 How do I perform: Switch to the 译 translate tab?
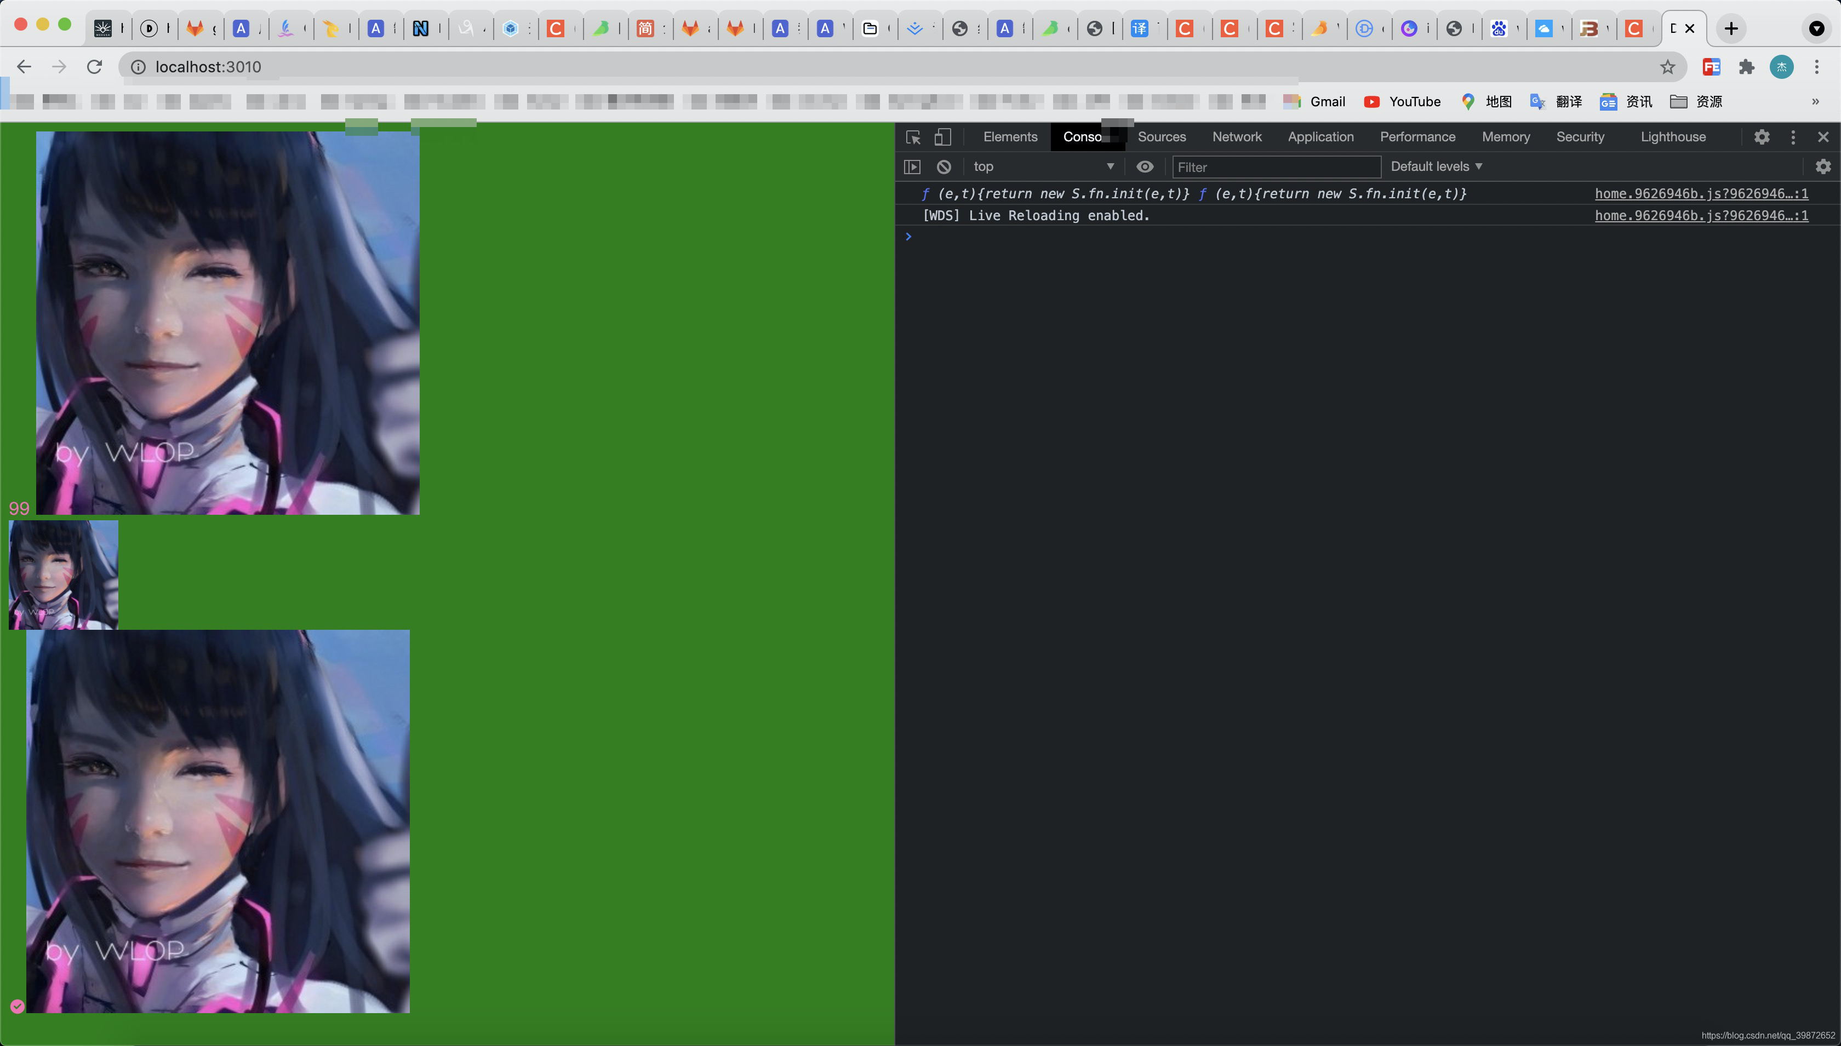1140,28
